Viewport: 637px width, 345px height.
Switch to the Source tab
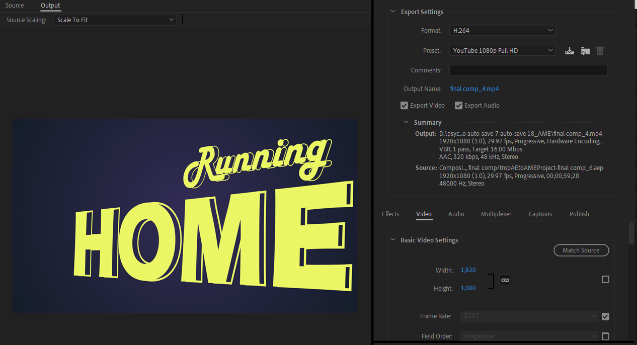pos(15,6)
